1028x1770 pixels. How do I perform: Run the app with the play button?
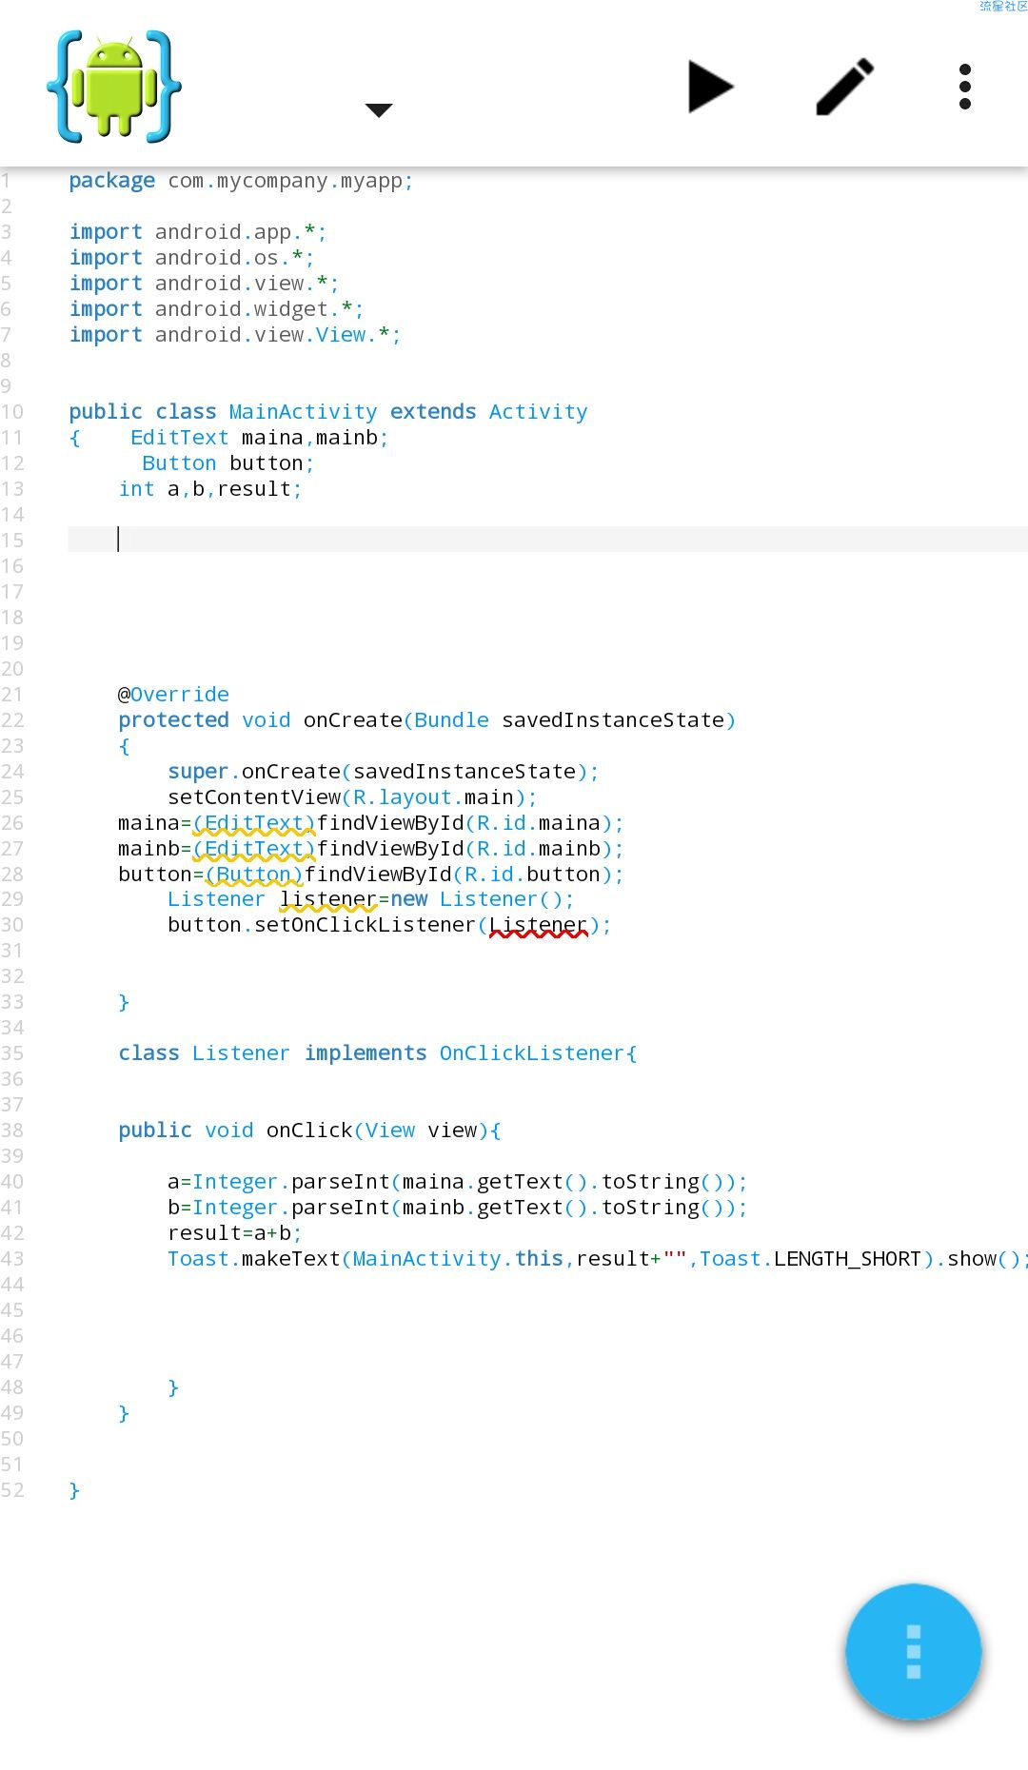point(710,87)
